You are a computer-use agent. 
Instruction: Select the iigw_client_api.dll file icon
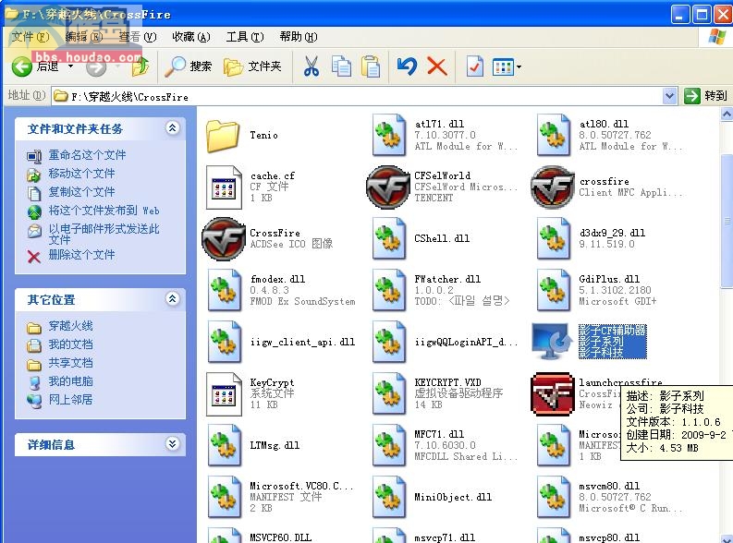[x=224, y=343]
